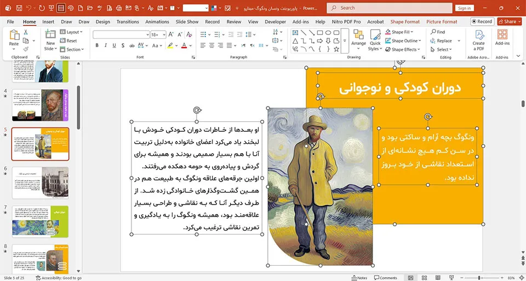Open the Comments pane from the status bar

[385, 278]
